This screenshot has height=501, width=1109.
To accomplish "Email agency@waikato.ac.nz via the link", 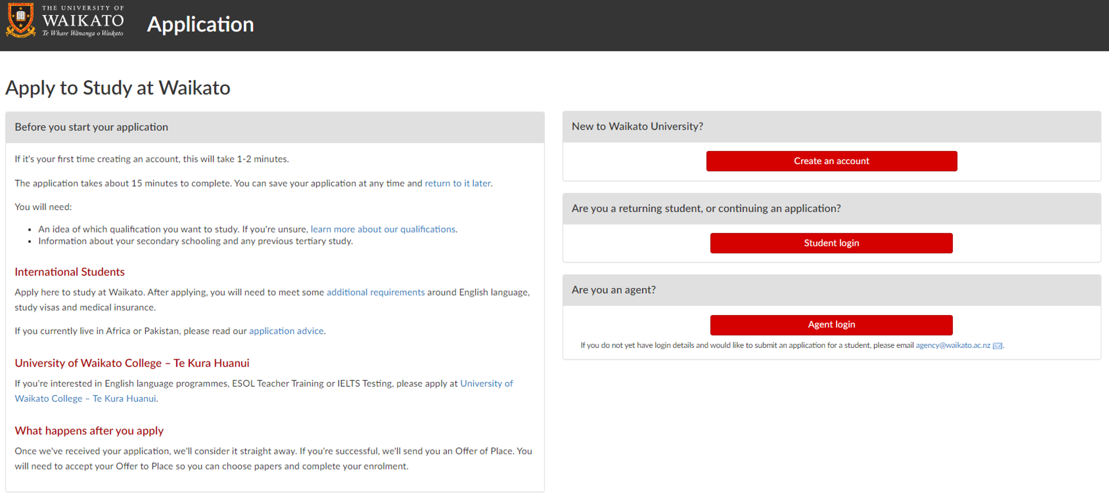I will [x=953, y=345].
